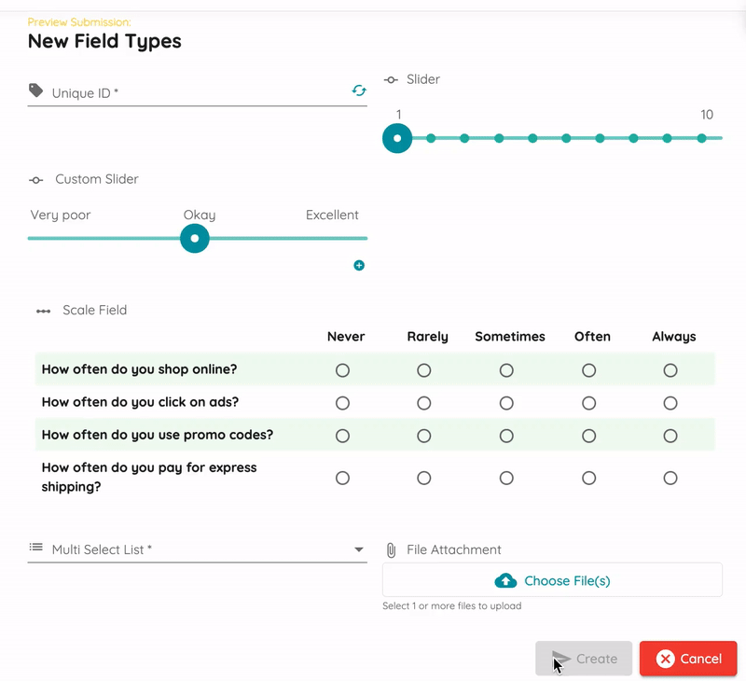746x681 pixels.
Task: Click the Never column header
Action: click(346, 337)
